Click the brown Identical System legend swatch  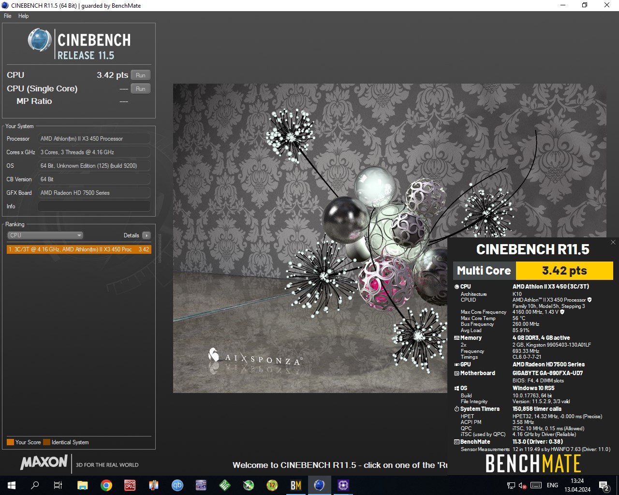46,442
